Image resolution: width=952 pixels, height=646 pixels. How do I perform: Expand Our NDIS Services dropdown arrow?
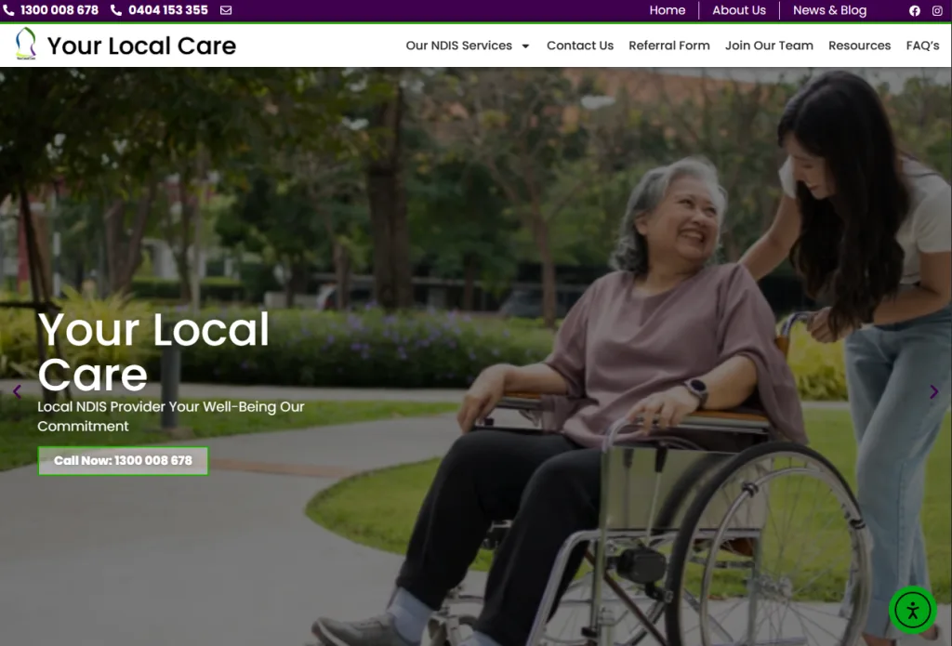(526, 46)
